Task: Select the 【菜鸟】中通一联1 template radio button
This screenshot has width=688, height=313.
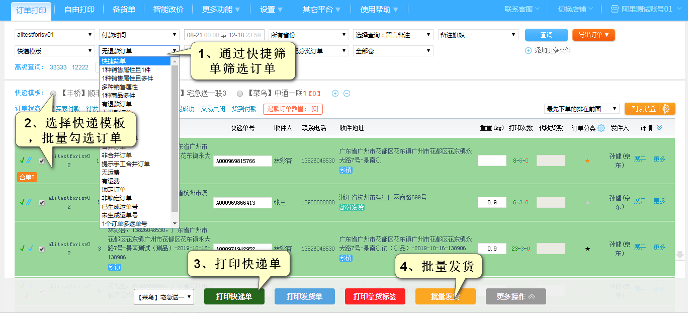Action: [240, 94]
